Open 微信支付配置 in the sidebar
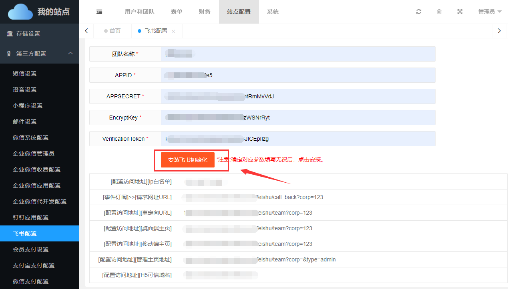508x289 pixels. click(30, 281)
